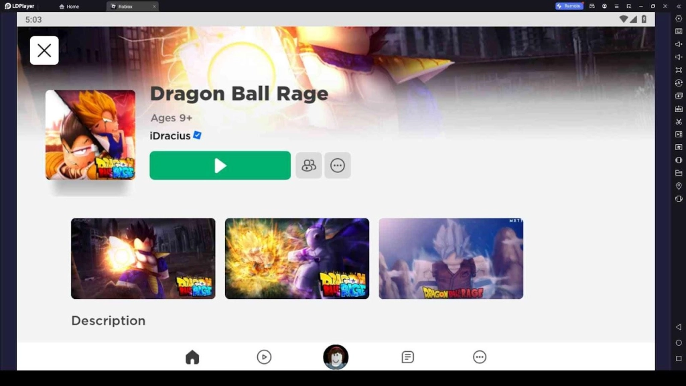Open the iDracius creator profile
The width and height of the screenshot is (686, 386).
[x=170, y=135]
